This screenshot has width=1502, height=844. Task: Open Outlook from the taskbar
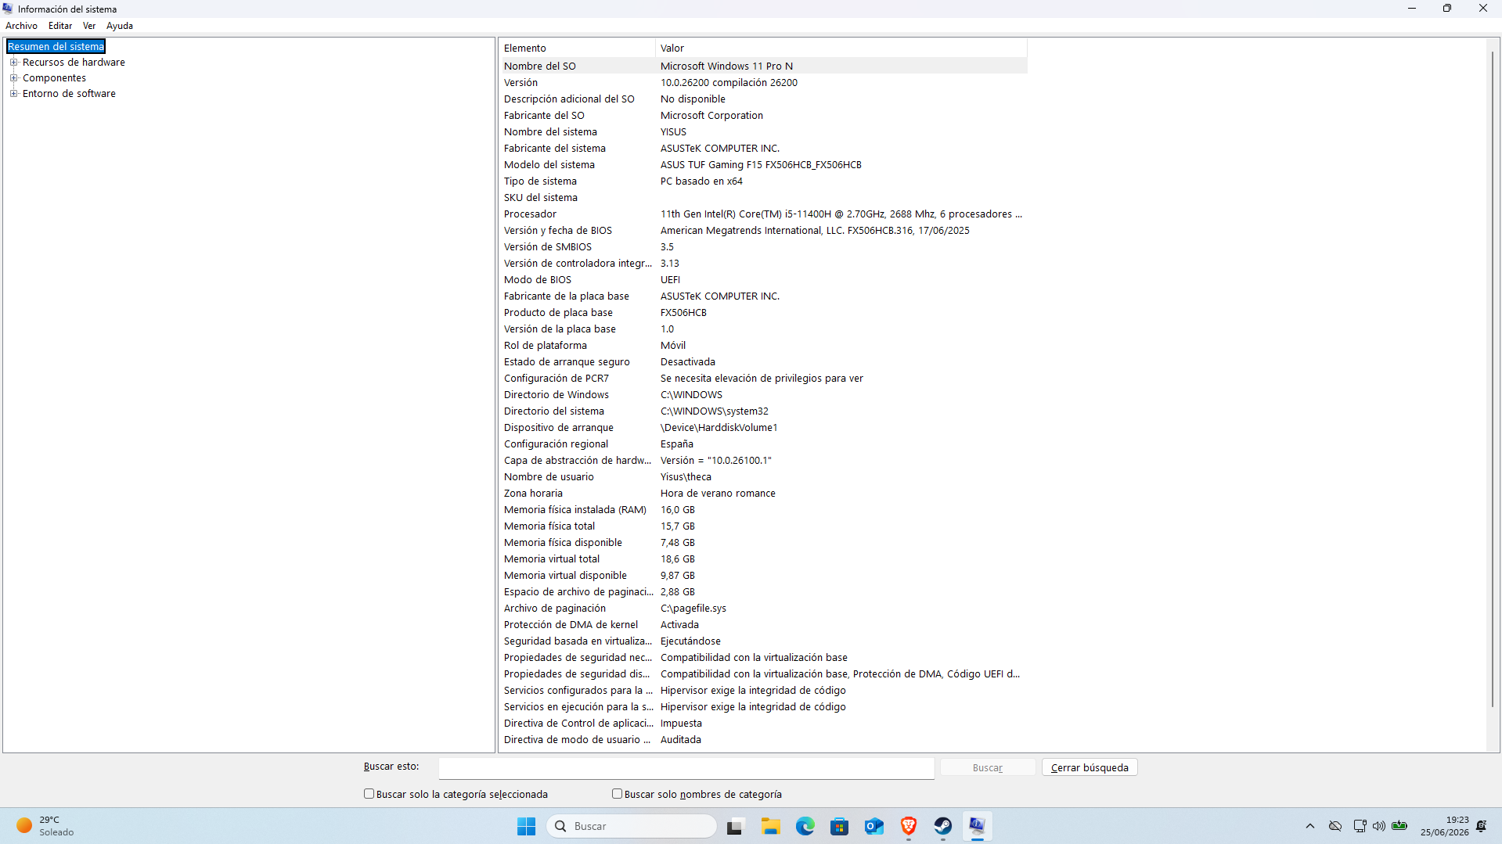[874, 826]
